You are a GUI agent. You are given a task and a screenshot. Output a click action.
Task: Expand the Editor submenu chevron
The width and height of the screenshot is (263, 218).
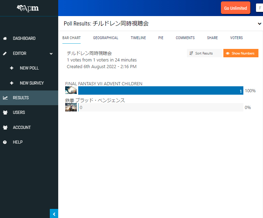51,53
